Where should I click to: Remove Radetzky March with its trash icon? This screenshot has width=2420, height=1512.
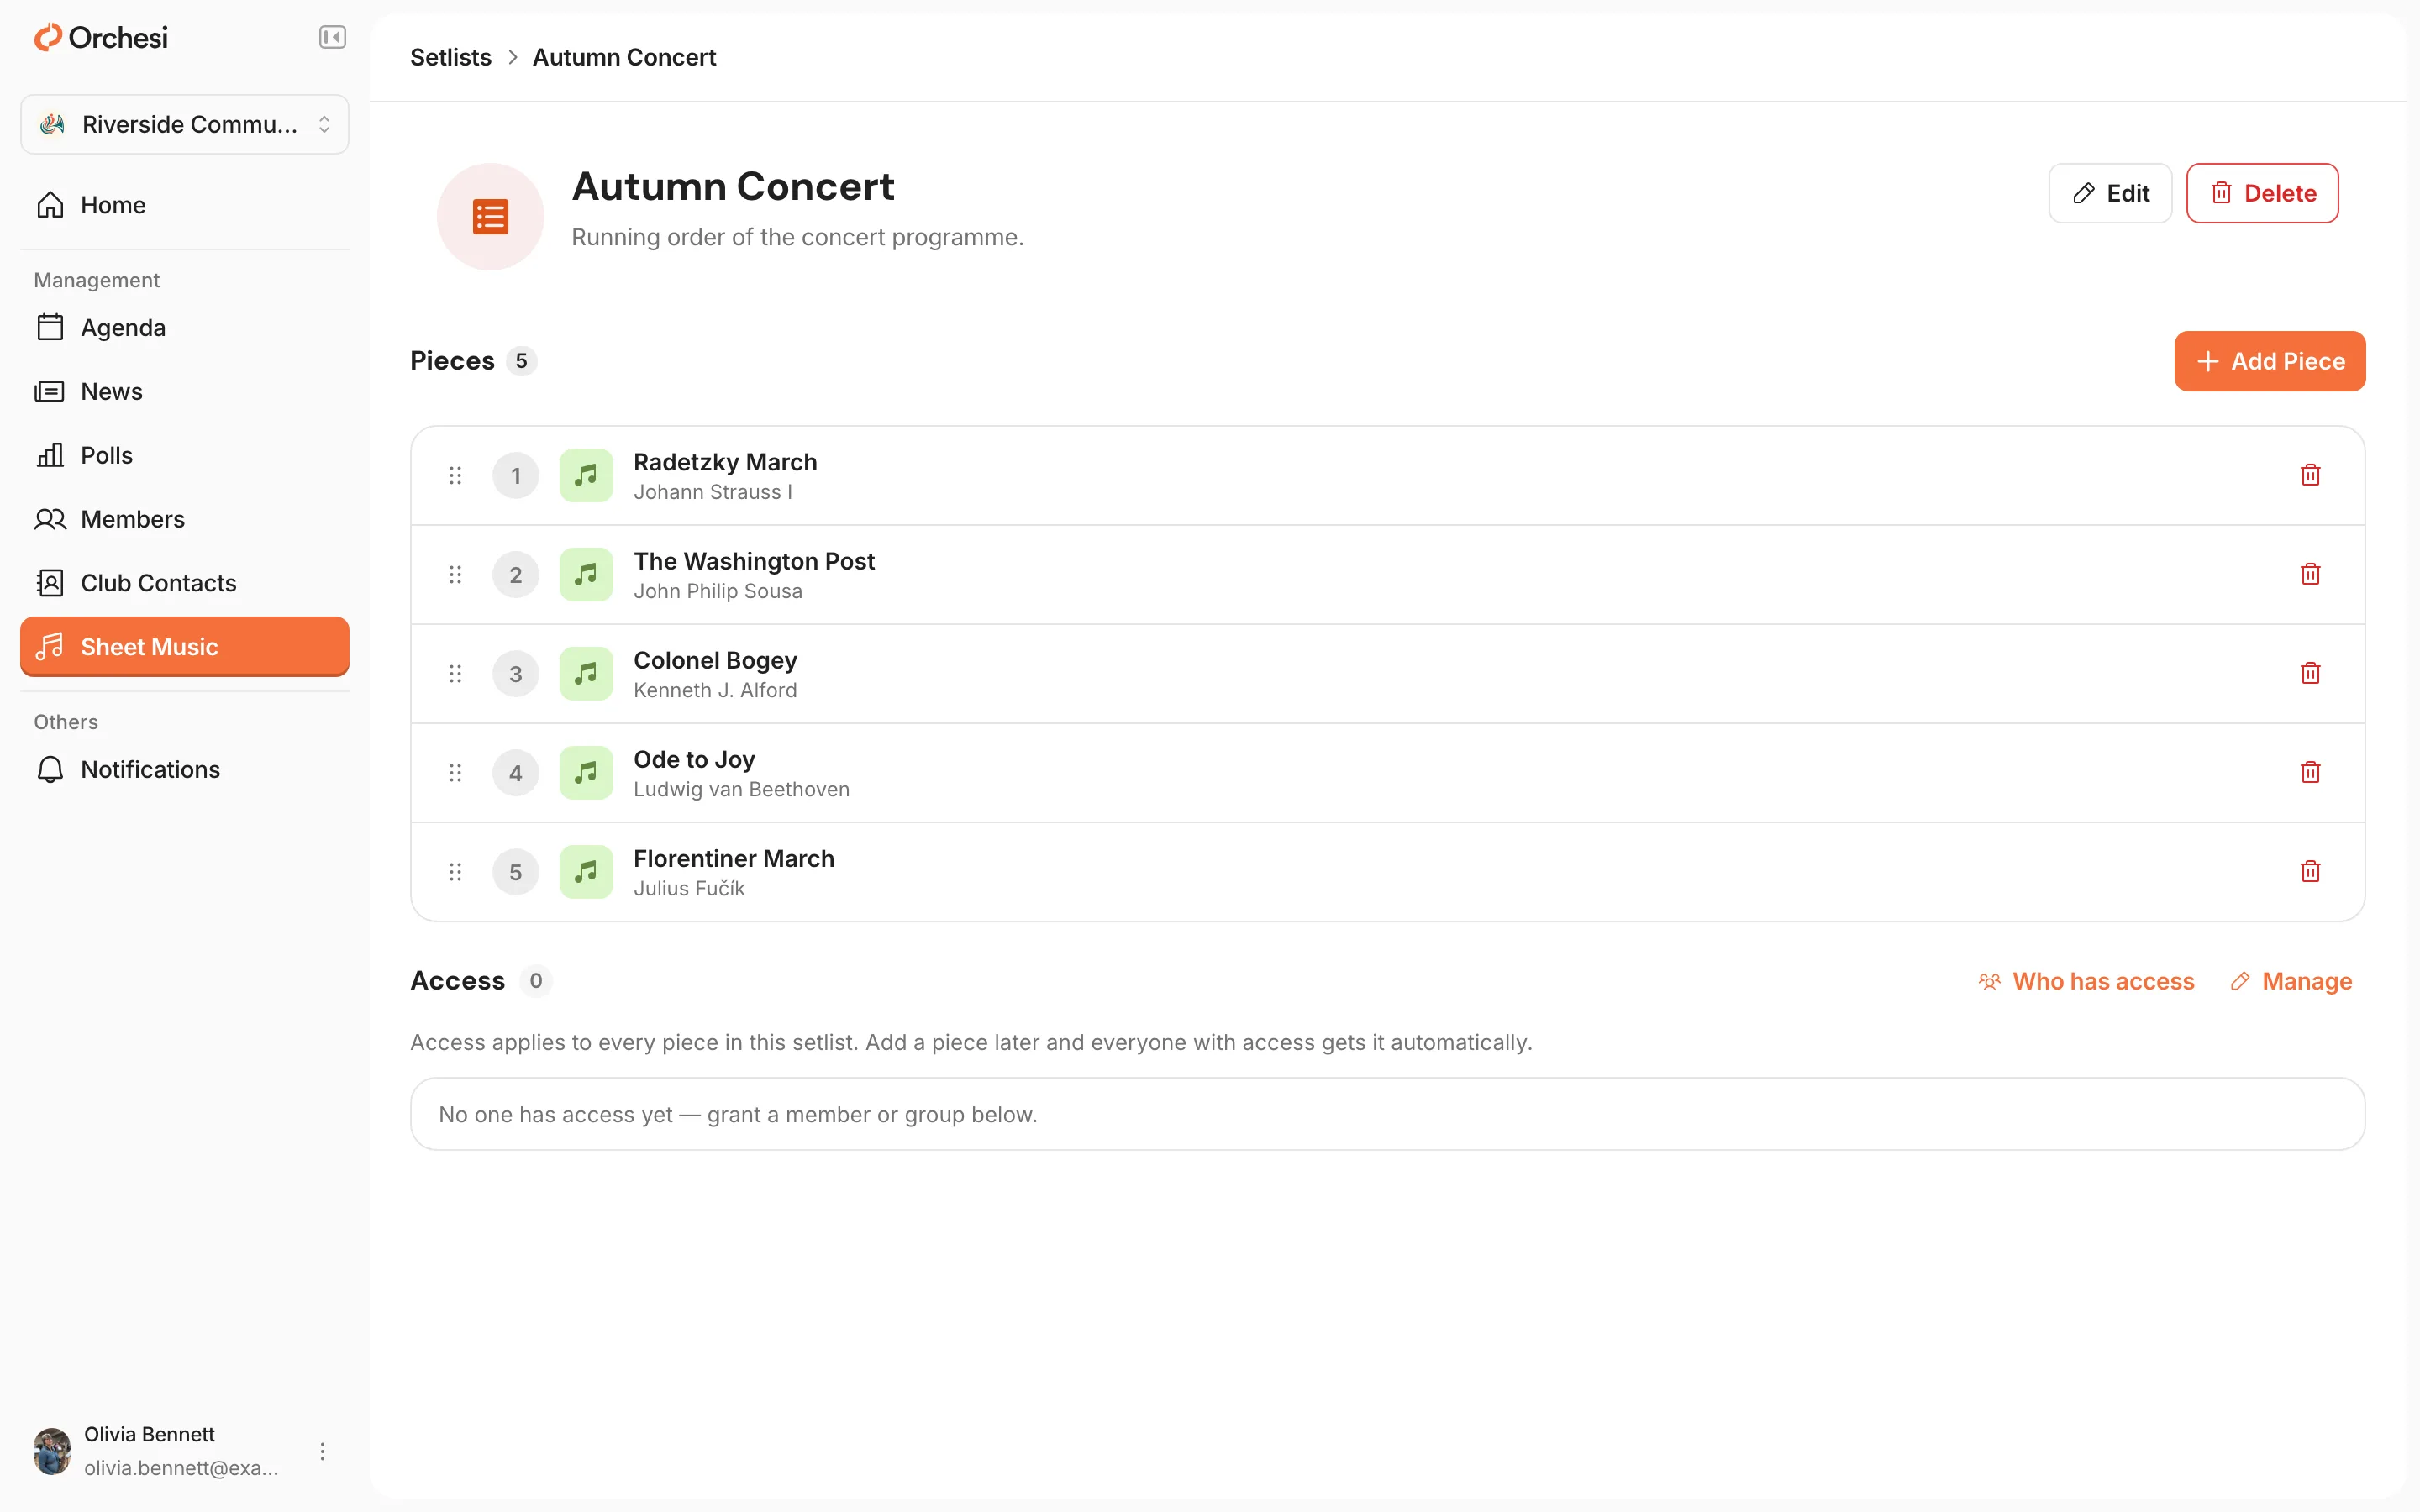pyautogui.click(x=2310, y=475)
